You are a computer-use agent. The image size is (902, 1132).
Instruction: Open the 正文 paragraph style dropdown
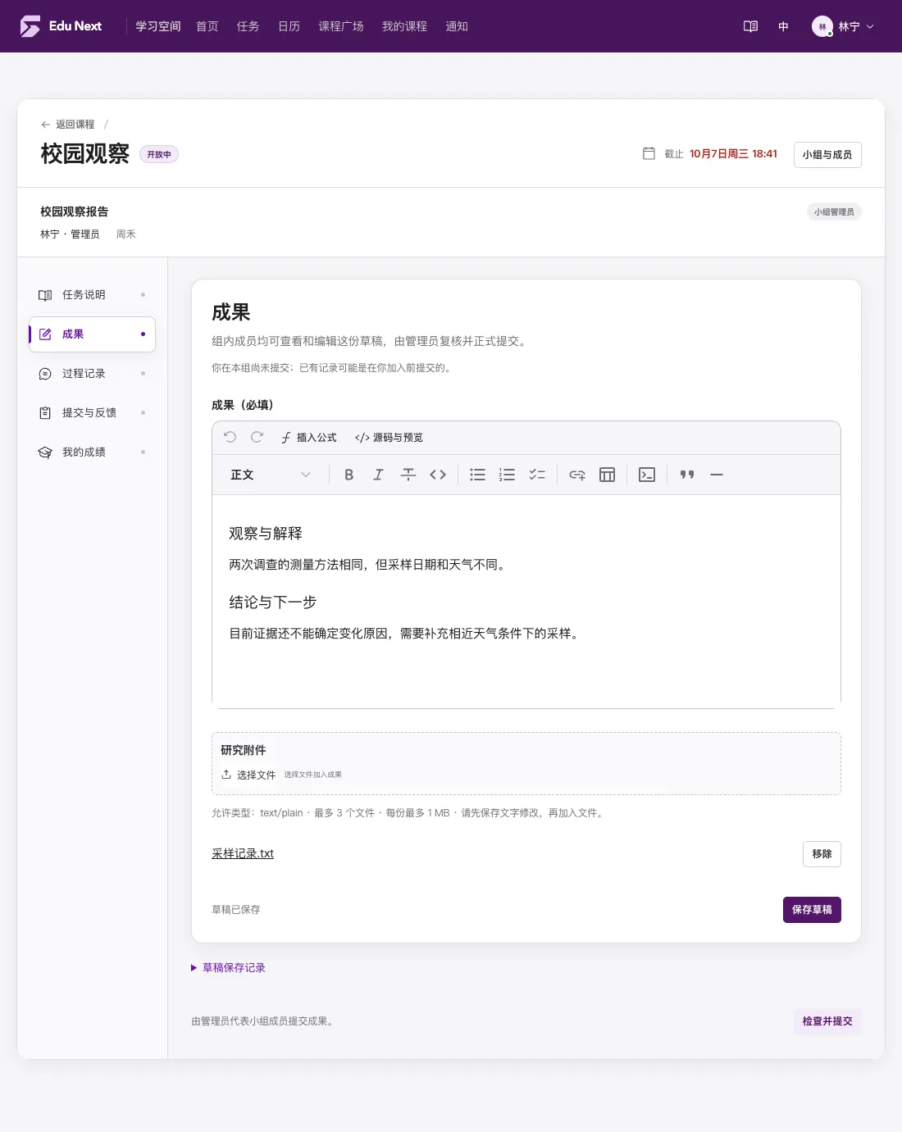(x=271, y=475)
